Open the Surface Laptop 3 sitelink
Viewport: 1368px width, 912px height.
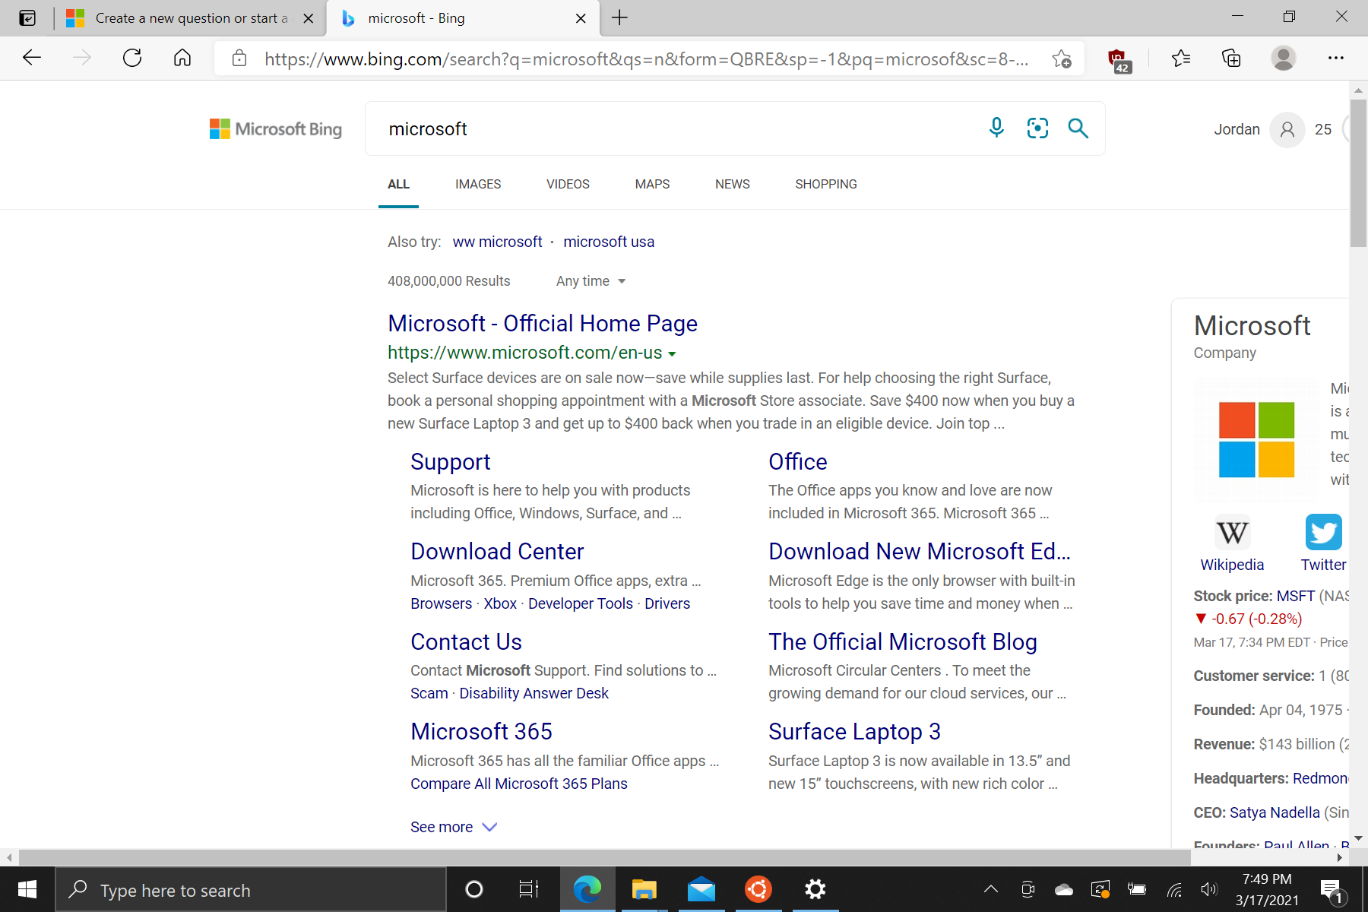(854, 732)
